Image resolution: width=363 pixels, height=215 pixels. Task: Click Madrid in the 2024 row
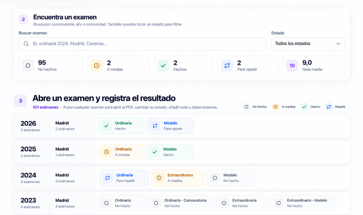click(62, 175)
